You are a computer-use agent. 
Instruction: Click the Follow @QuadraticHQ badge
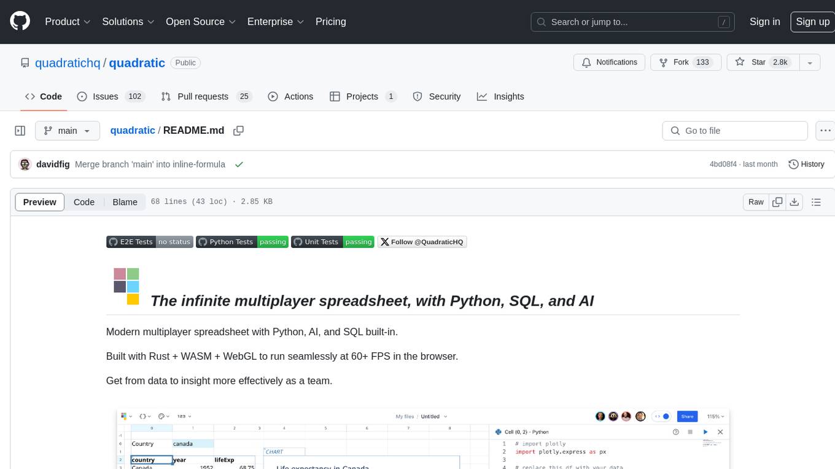pos(422,242)
